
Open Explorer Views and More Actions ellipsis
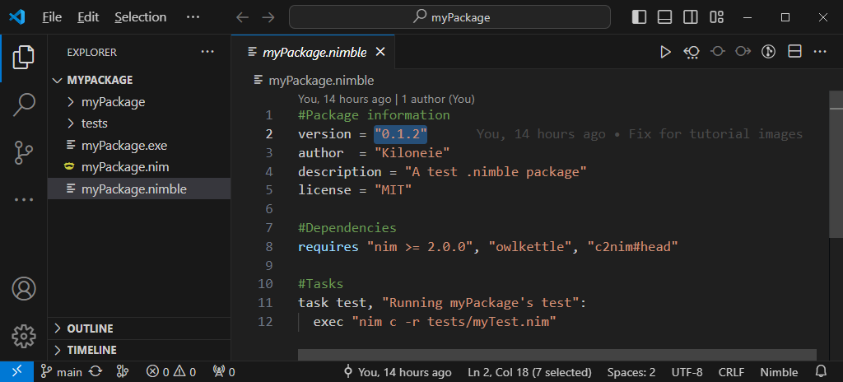pos(207,52)
